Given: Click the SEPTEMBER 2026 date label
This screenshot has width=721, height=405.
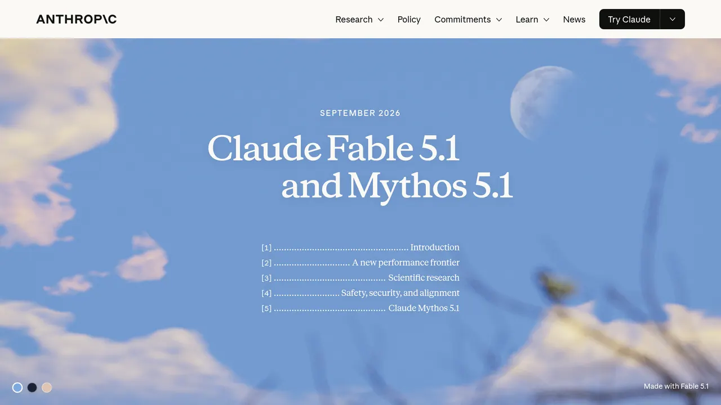Looking at the screenshot, I should tap(360, 113).
